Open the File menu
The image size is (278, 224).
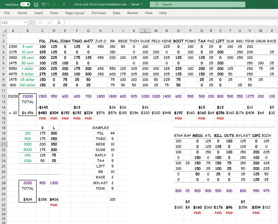coord(7,13)
